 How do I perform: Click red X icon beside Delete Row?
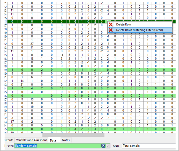(111, 24)
